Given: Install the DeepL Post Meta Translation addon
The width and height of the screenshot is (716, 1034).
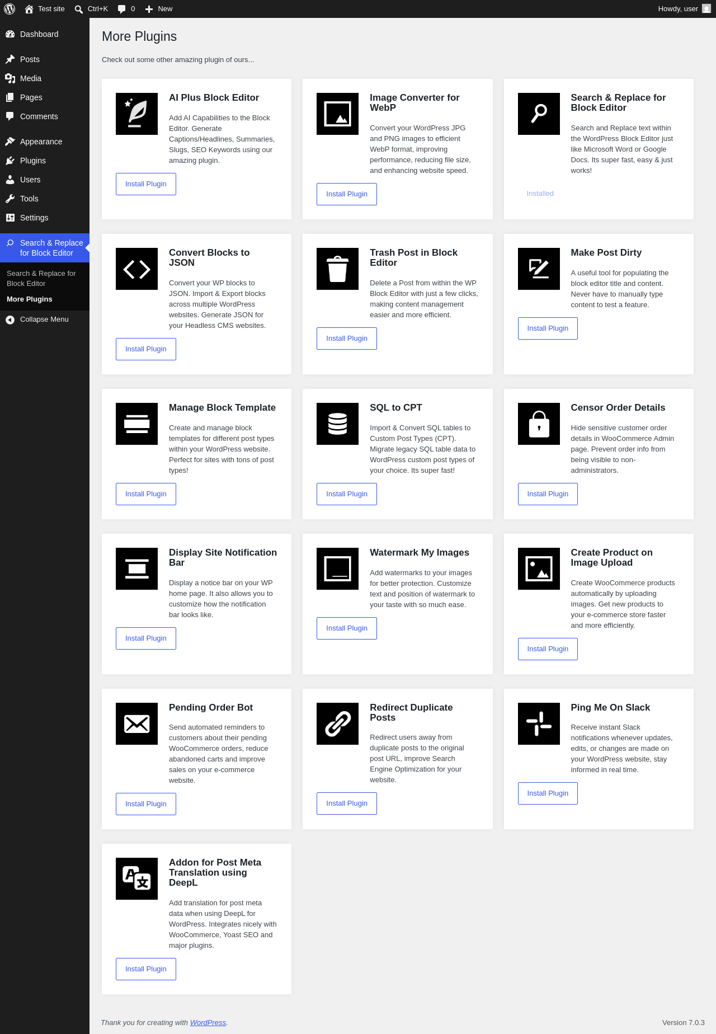Looking at the screenshot, I should point(146,969).
